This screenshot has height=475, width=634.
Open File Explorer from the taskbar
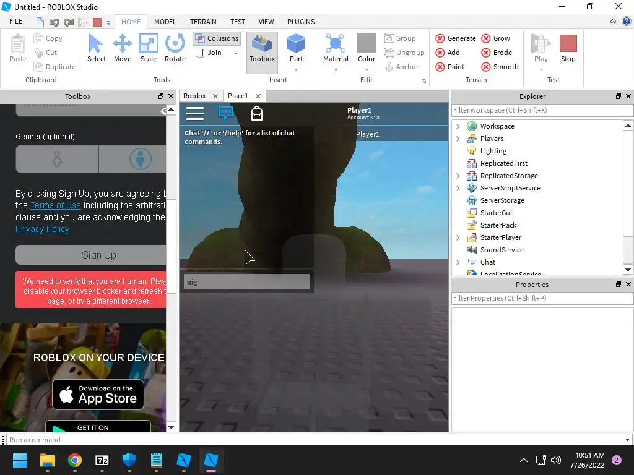[47, 460]
